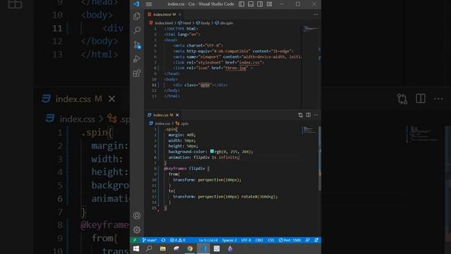Open more actions for top editor group
Viewport: 451px width, 254px height.
[316, 14]
